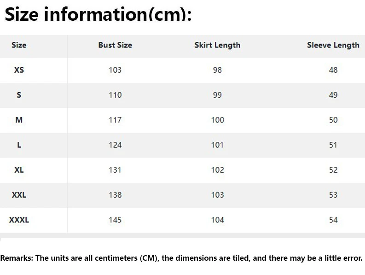Click bust size value 103
The image size is (365, 275).
click(x=115, y=70)
